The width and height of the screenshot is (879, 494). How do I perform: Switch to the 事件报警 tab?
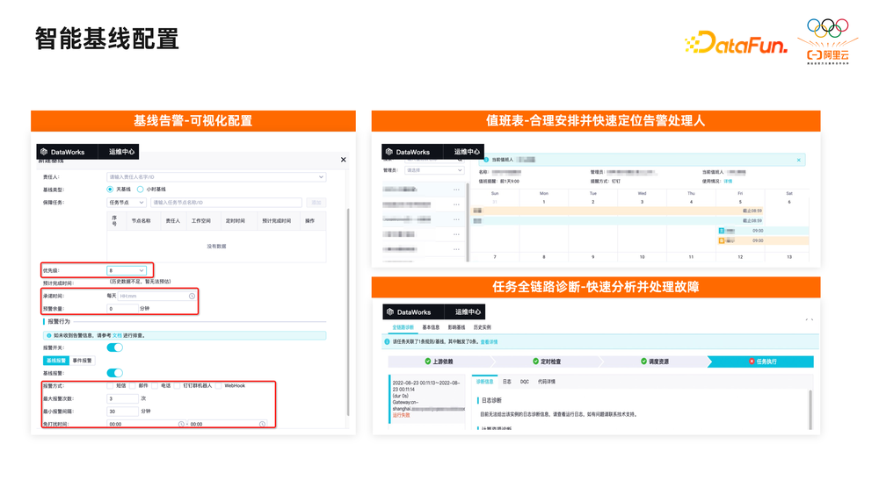click(x=83, y=361)
